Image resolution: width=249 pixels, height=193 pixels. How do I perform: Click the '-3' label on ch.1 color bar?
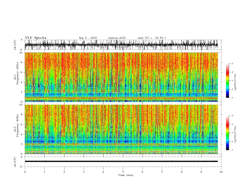[x=232, y=63]
